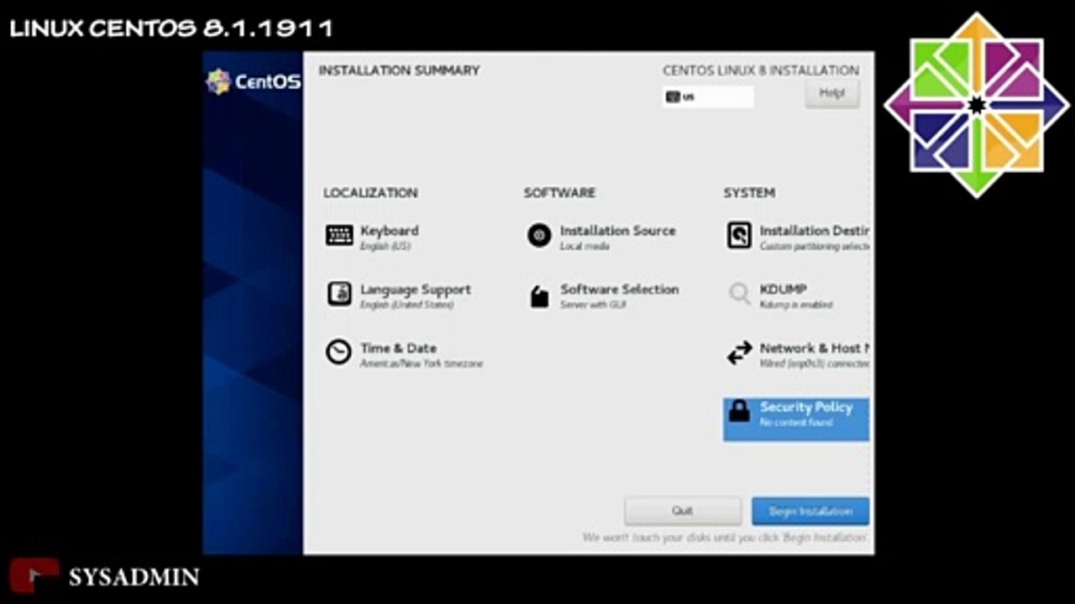Select the Security Policy padlock icon
Image resolution: width=1075 pixels, height=604 pixels.
click(x=739, y=411)
